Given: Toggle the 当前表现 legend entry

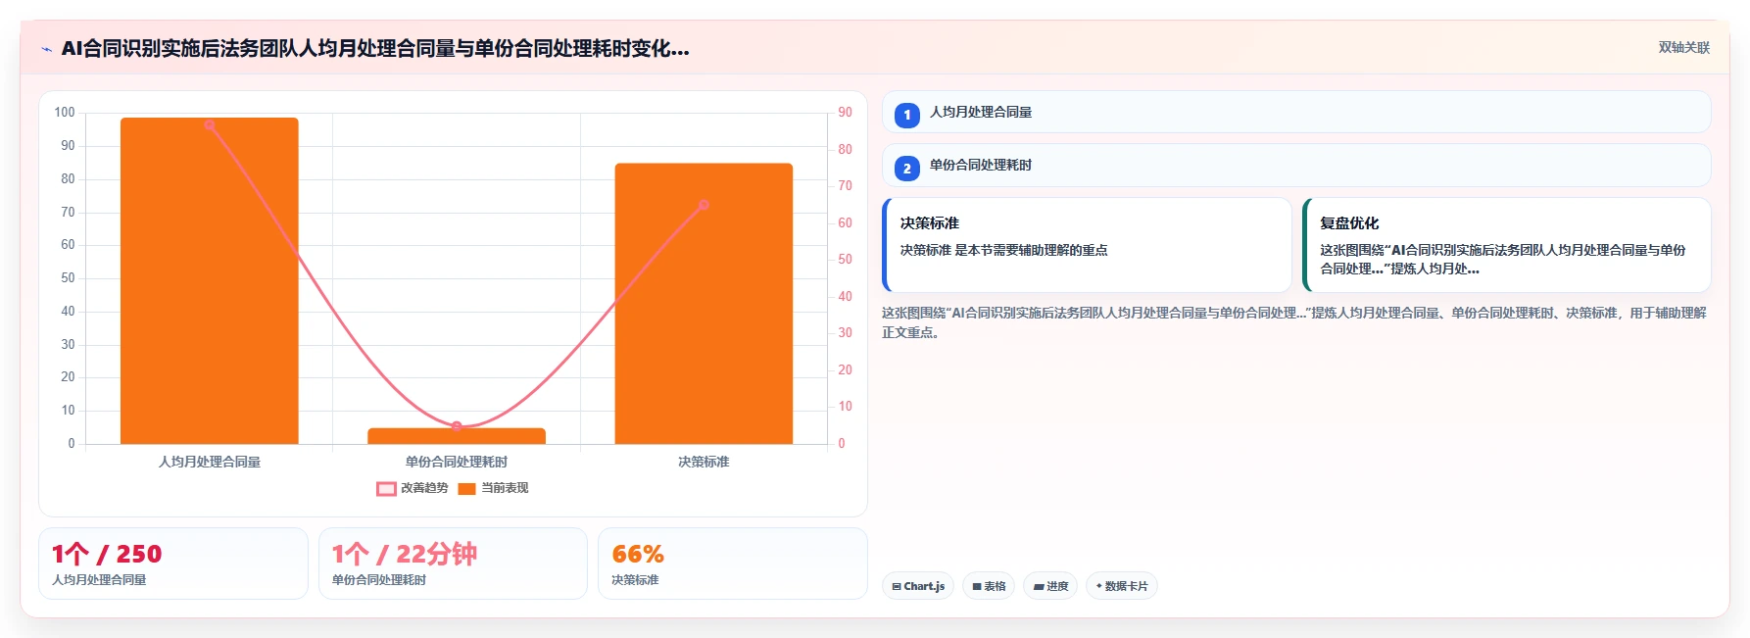Looking at the screenshot, I should click(x=493, y=488).
